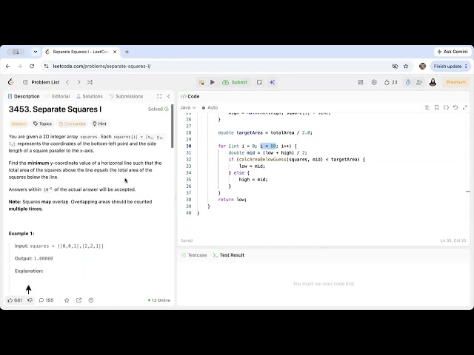Screen dimensions: 474x355
Task: Switch to the Testcase tab
Action: (x=194, y=255)
